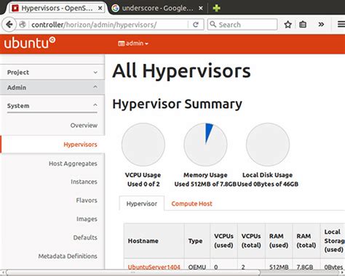Switch to the underscore - Google tab

tap(158, 8)
